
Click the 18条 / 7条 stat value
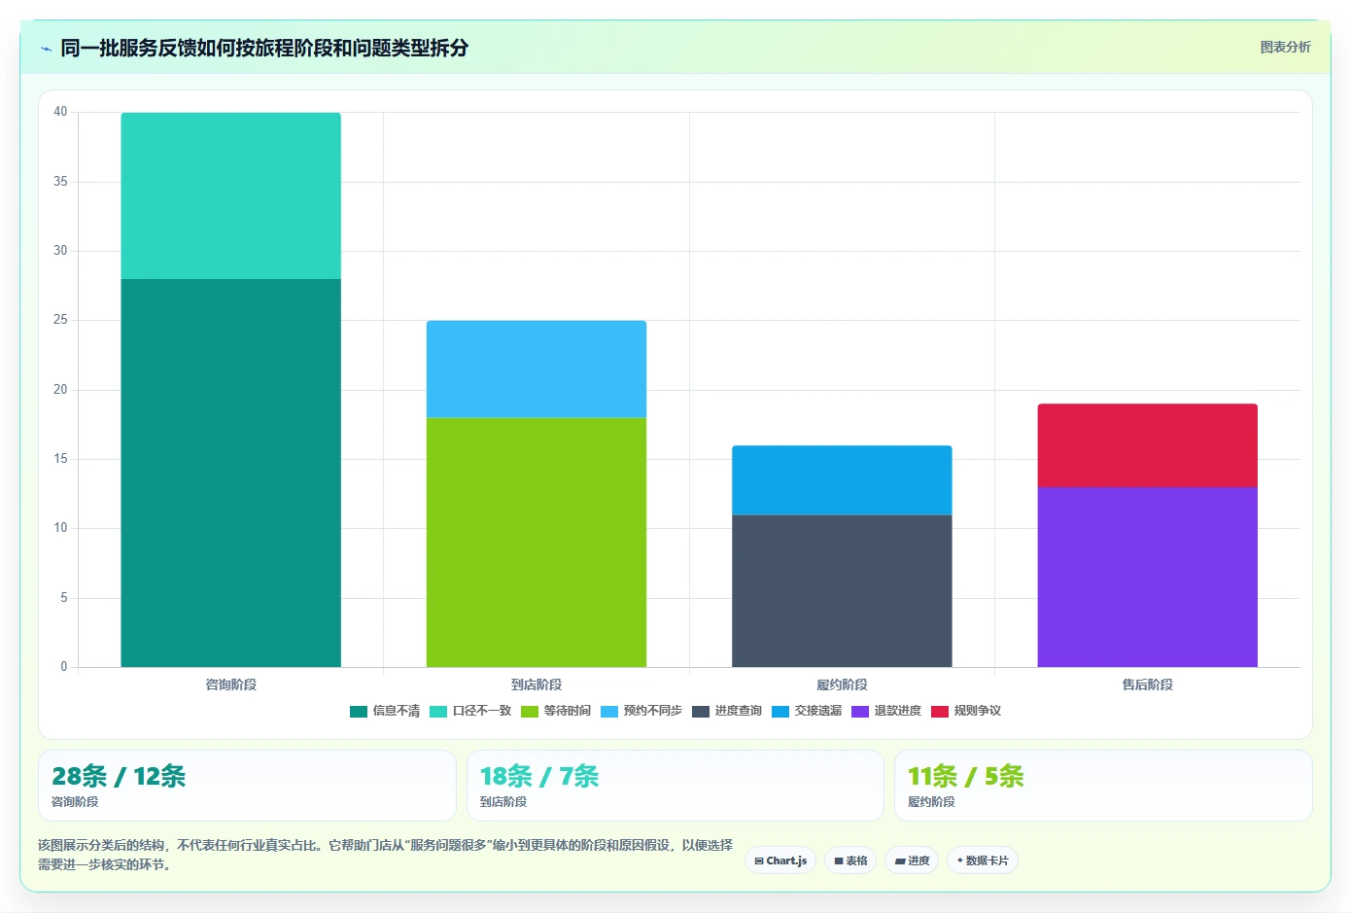click(x=539, y=776)
